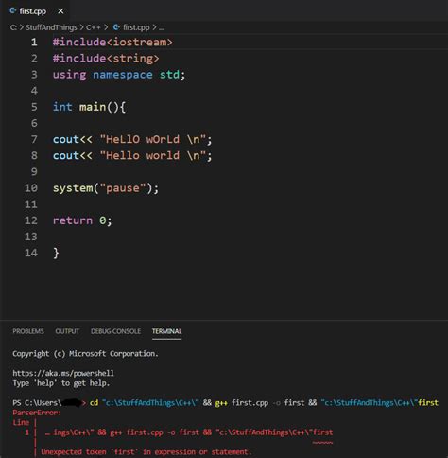Click the breadcrumb C++ file icon
The height and width of the screenshot is (458, 448).
point(116,27)
